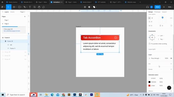Select the Frame tool
Screen dimensions: 174x97
(x=14, y=7)
